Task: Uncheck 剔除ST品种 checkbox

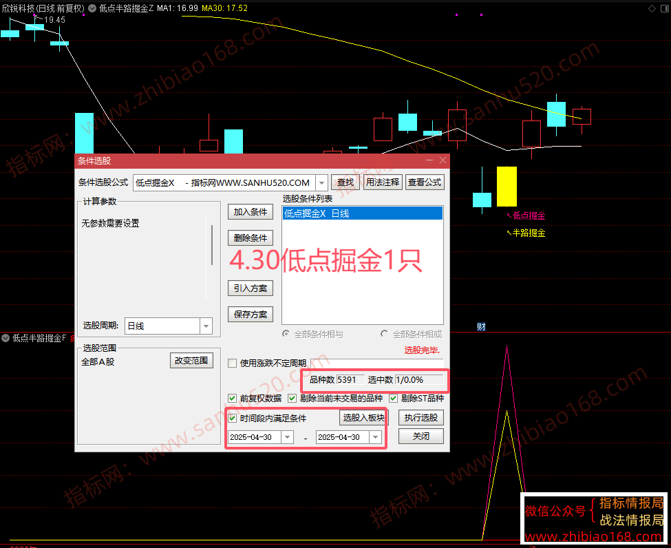Action: point(393,398)
